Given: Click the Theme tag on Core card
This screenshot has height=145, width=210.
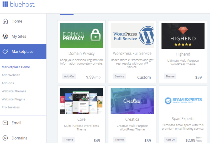Looking at the screenshot, I should point(69,140).
